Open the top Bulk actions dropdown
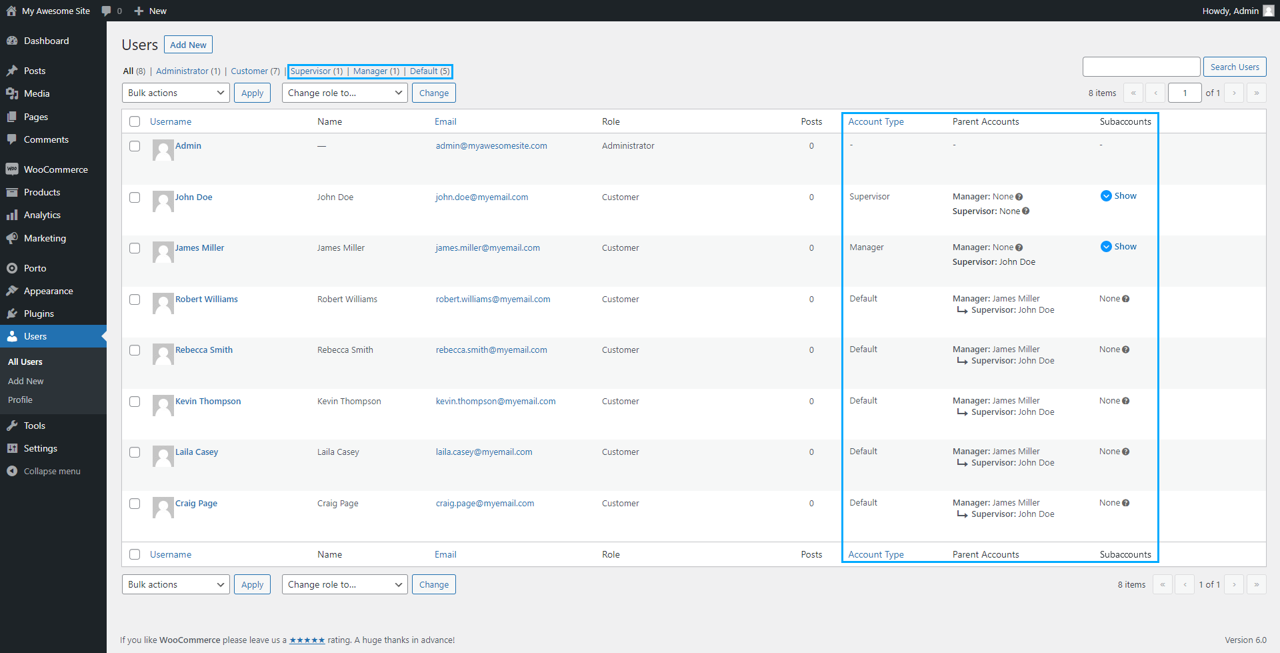This screenshot has width=1280, height=653. click(176, 93)
